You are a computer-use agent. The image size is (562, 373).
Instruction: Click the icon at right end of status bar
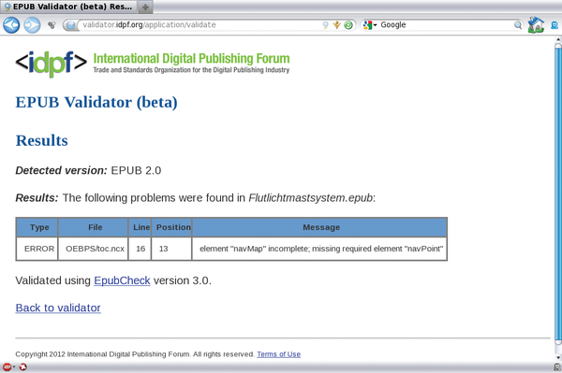point(556,367)
